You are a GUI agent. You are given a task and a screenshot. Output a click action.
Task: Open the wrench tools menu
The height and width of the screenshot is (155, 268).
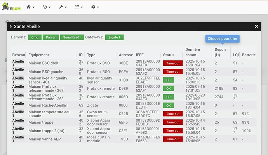click(x=61, y=7)
